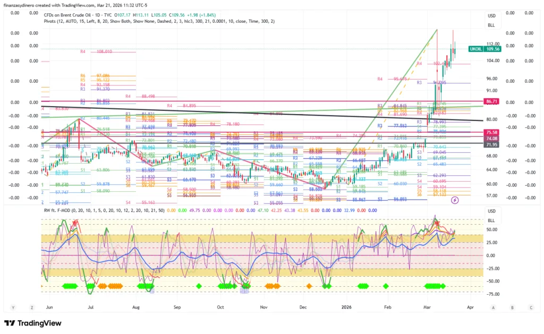Click the 2026 label on the time axis

[x=346, y=307]
